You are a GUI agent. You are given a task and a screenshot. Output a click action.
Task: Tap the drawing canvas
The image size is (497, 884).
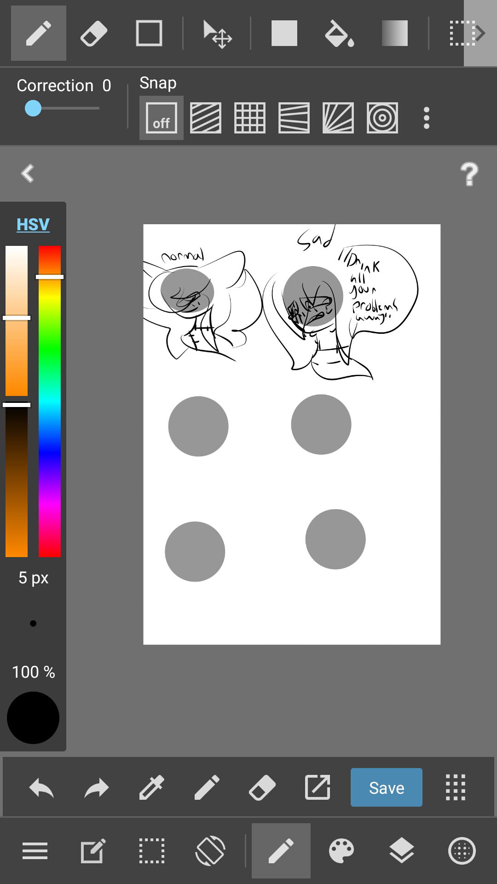point(292,434)
